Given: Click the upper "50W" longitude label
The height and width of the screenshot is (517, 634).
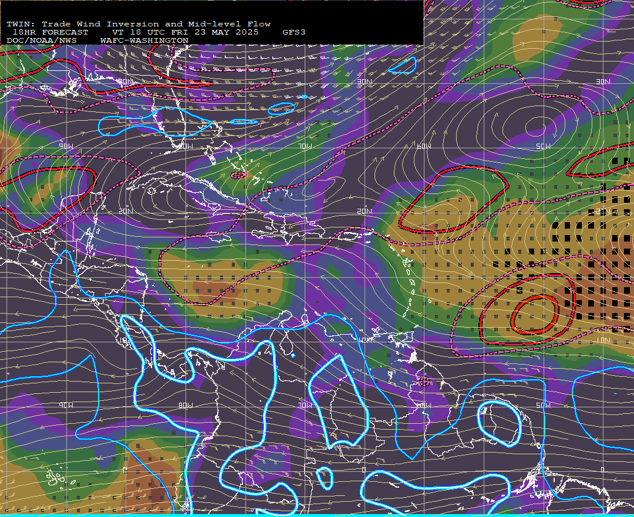Looking at the screenshot, I should pyautogui.click(x=543, y=146).
